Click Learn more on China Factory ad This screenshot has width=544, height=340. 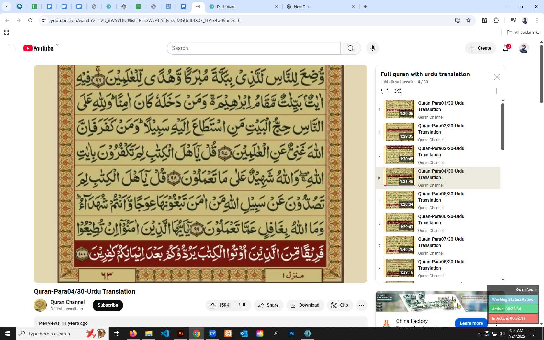point(471,323)
